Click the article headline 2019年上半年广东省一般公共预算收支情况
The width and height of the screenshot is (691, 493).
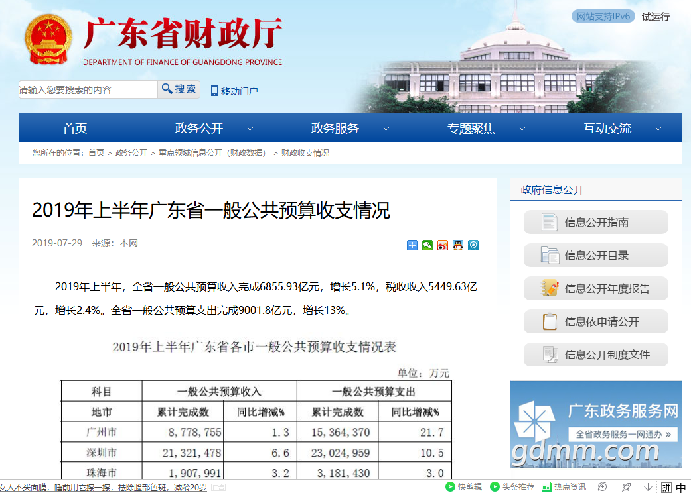[211, 210]
